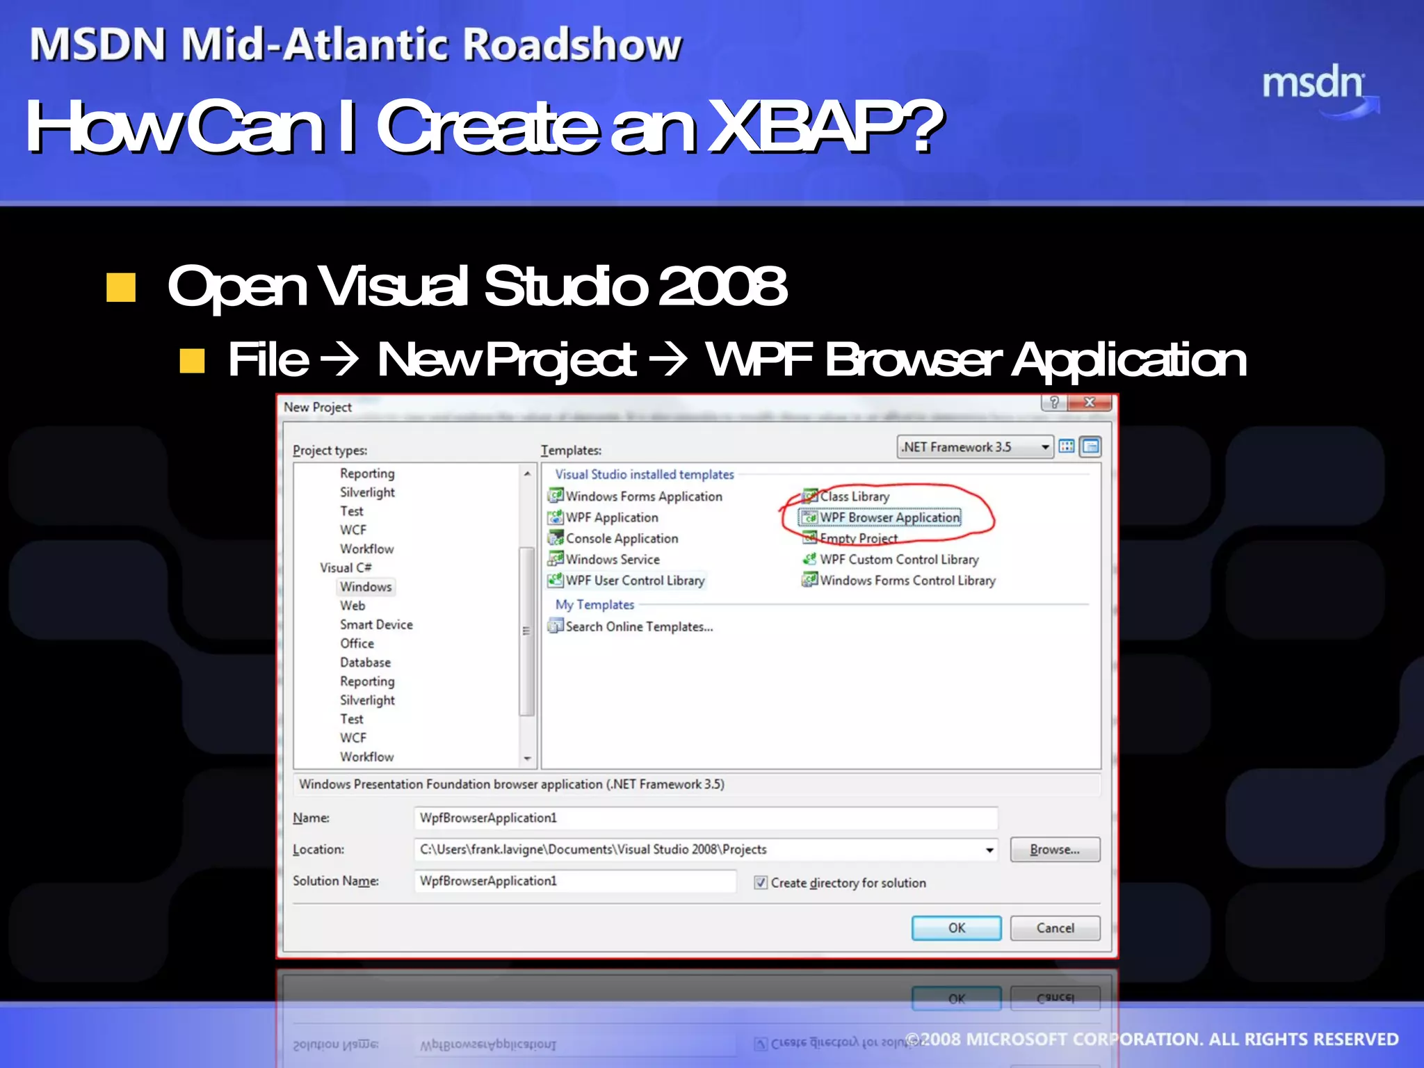Select WCF above Visual C#
This screenshot has width=1424, height=1068.
coord(353,530)
